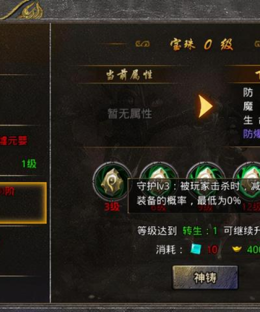Click the red 10 gem cost number
The image size is (260, 312).
[213, 249]
